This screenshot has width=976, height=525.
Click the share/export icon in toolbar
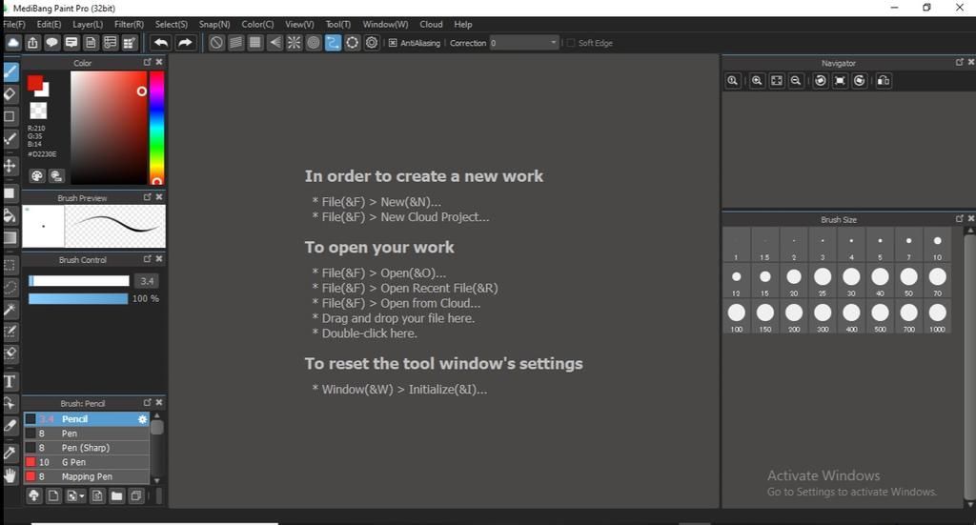(32, 43)
